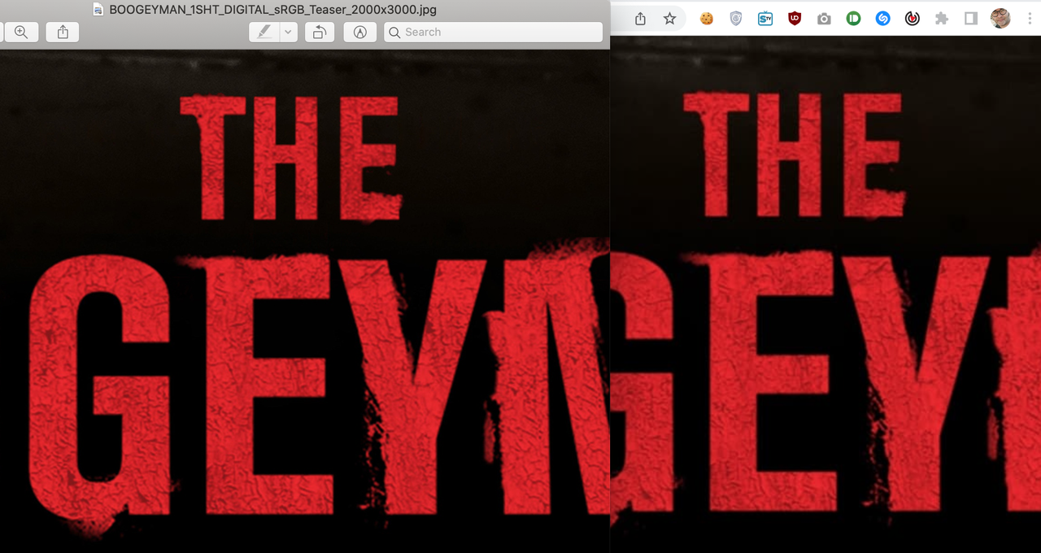Open the Preview share button

pos(63,32)
